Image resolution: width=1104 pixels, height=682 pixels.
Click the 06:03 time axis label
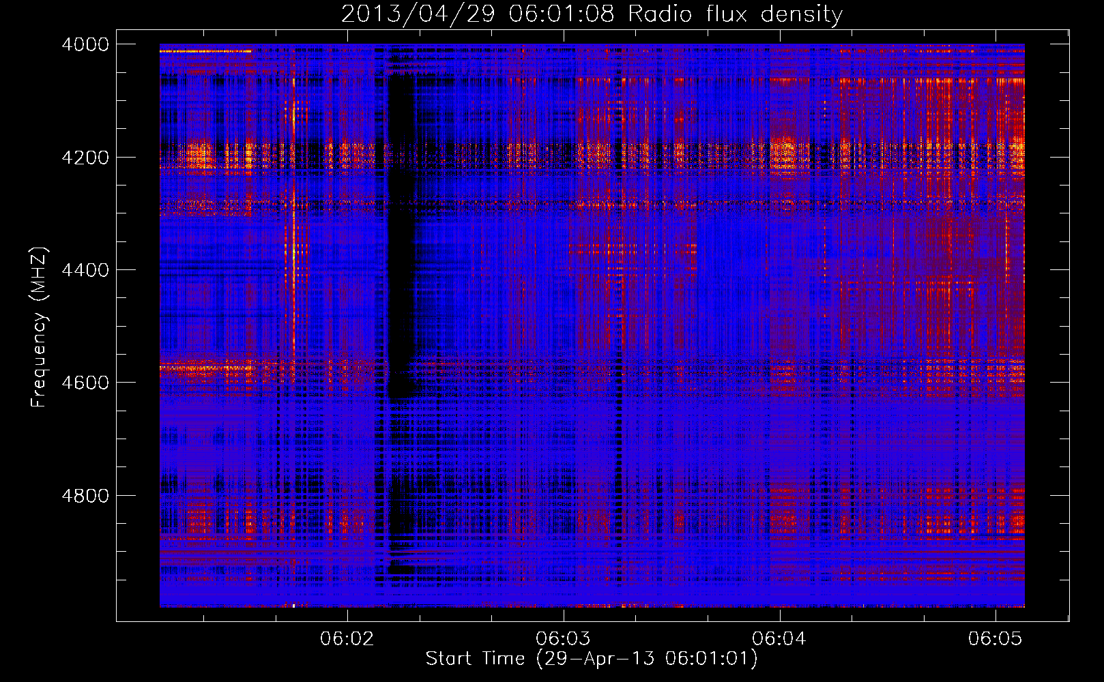tap(563, 638)
